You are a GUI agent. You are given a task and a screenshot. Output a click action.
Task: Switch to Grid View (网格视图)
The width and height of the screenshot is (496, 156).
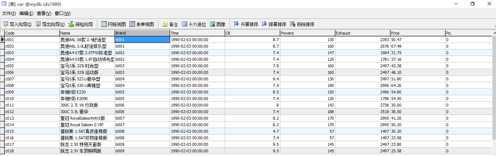114,24
